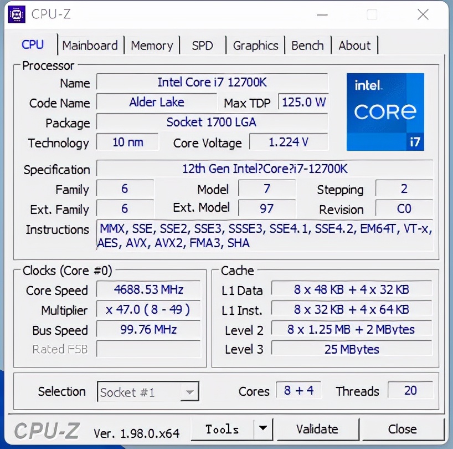Click the Intel Core i7 badge image
Screen dimensions: 453x449
[x=385, y=112]
